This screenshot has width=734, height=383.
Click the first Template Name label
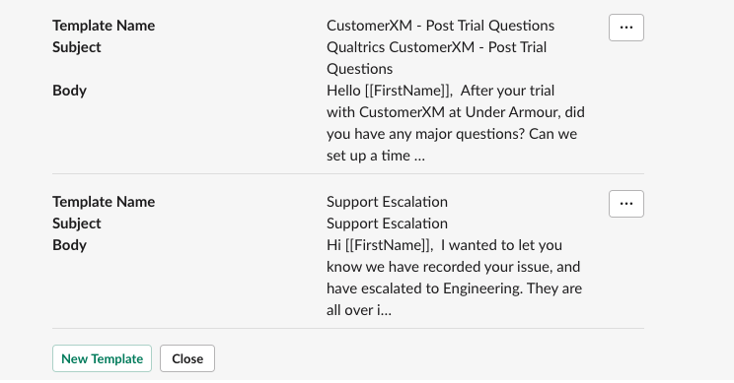[x=104, y=26]
